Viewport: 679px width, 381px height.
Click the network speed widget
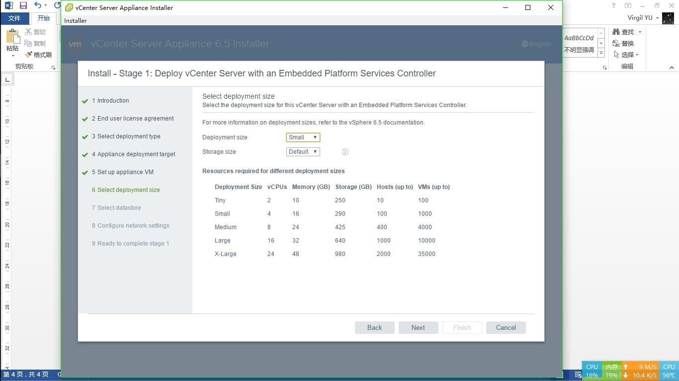click(640, 371)
